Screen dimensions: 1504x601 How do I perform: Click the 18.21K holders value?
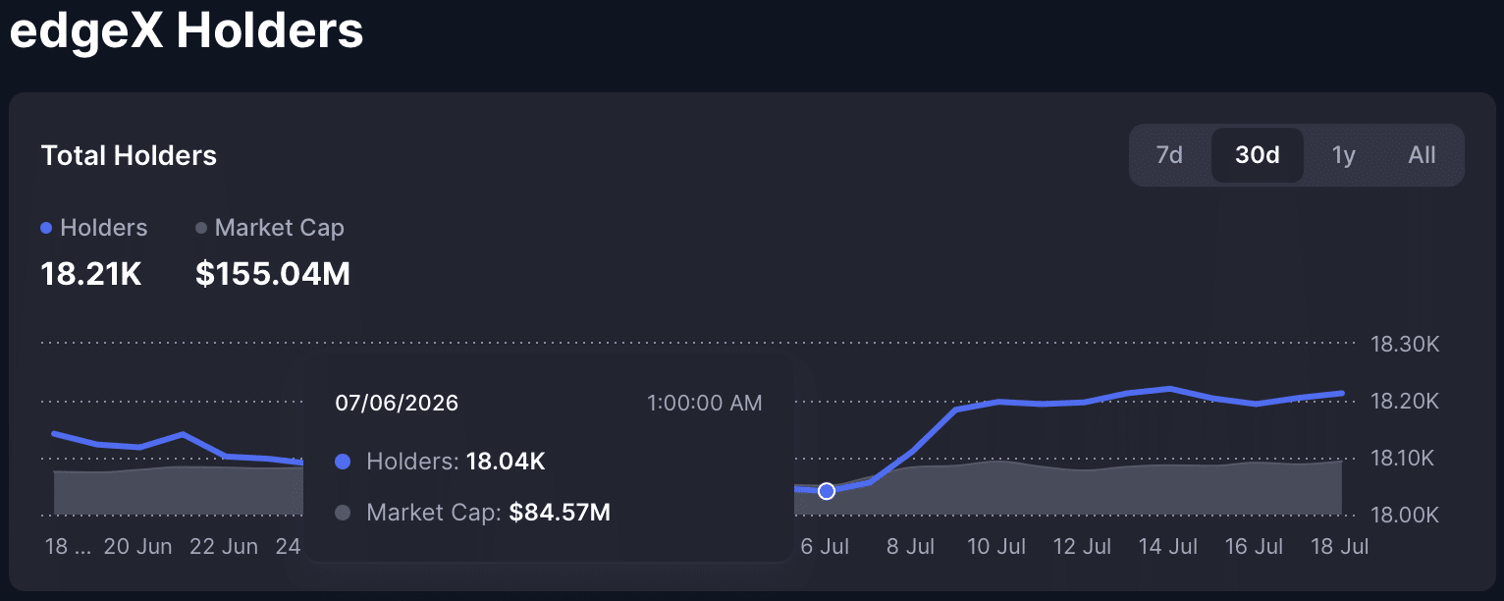click(91, 274)
